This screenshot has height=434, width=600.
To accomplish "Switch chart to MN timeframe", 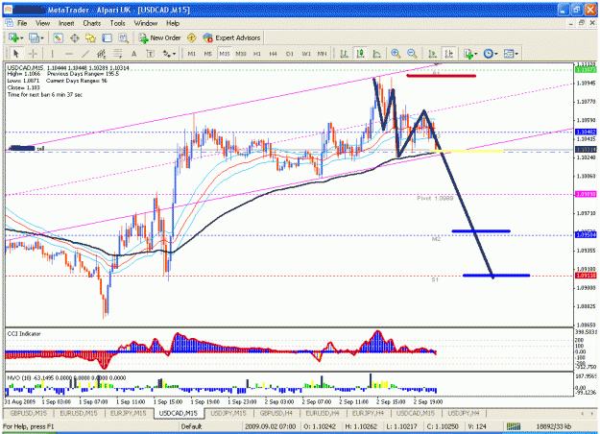I will pyautogui.click(x=323, y=54).
